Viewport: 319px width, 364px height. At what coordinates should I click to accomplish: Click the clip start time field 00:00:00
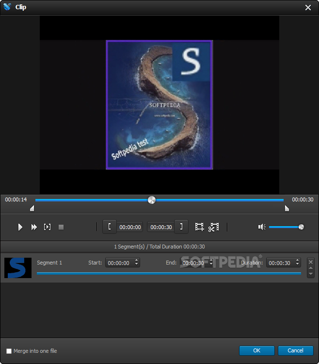pyautogui.click(x=130, y=227)
